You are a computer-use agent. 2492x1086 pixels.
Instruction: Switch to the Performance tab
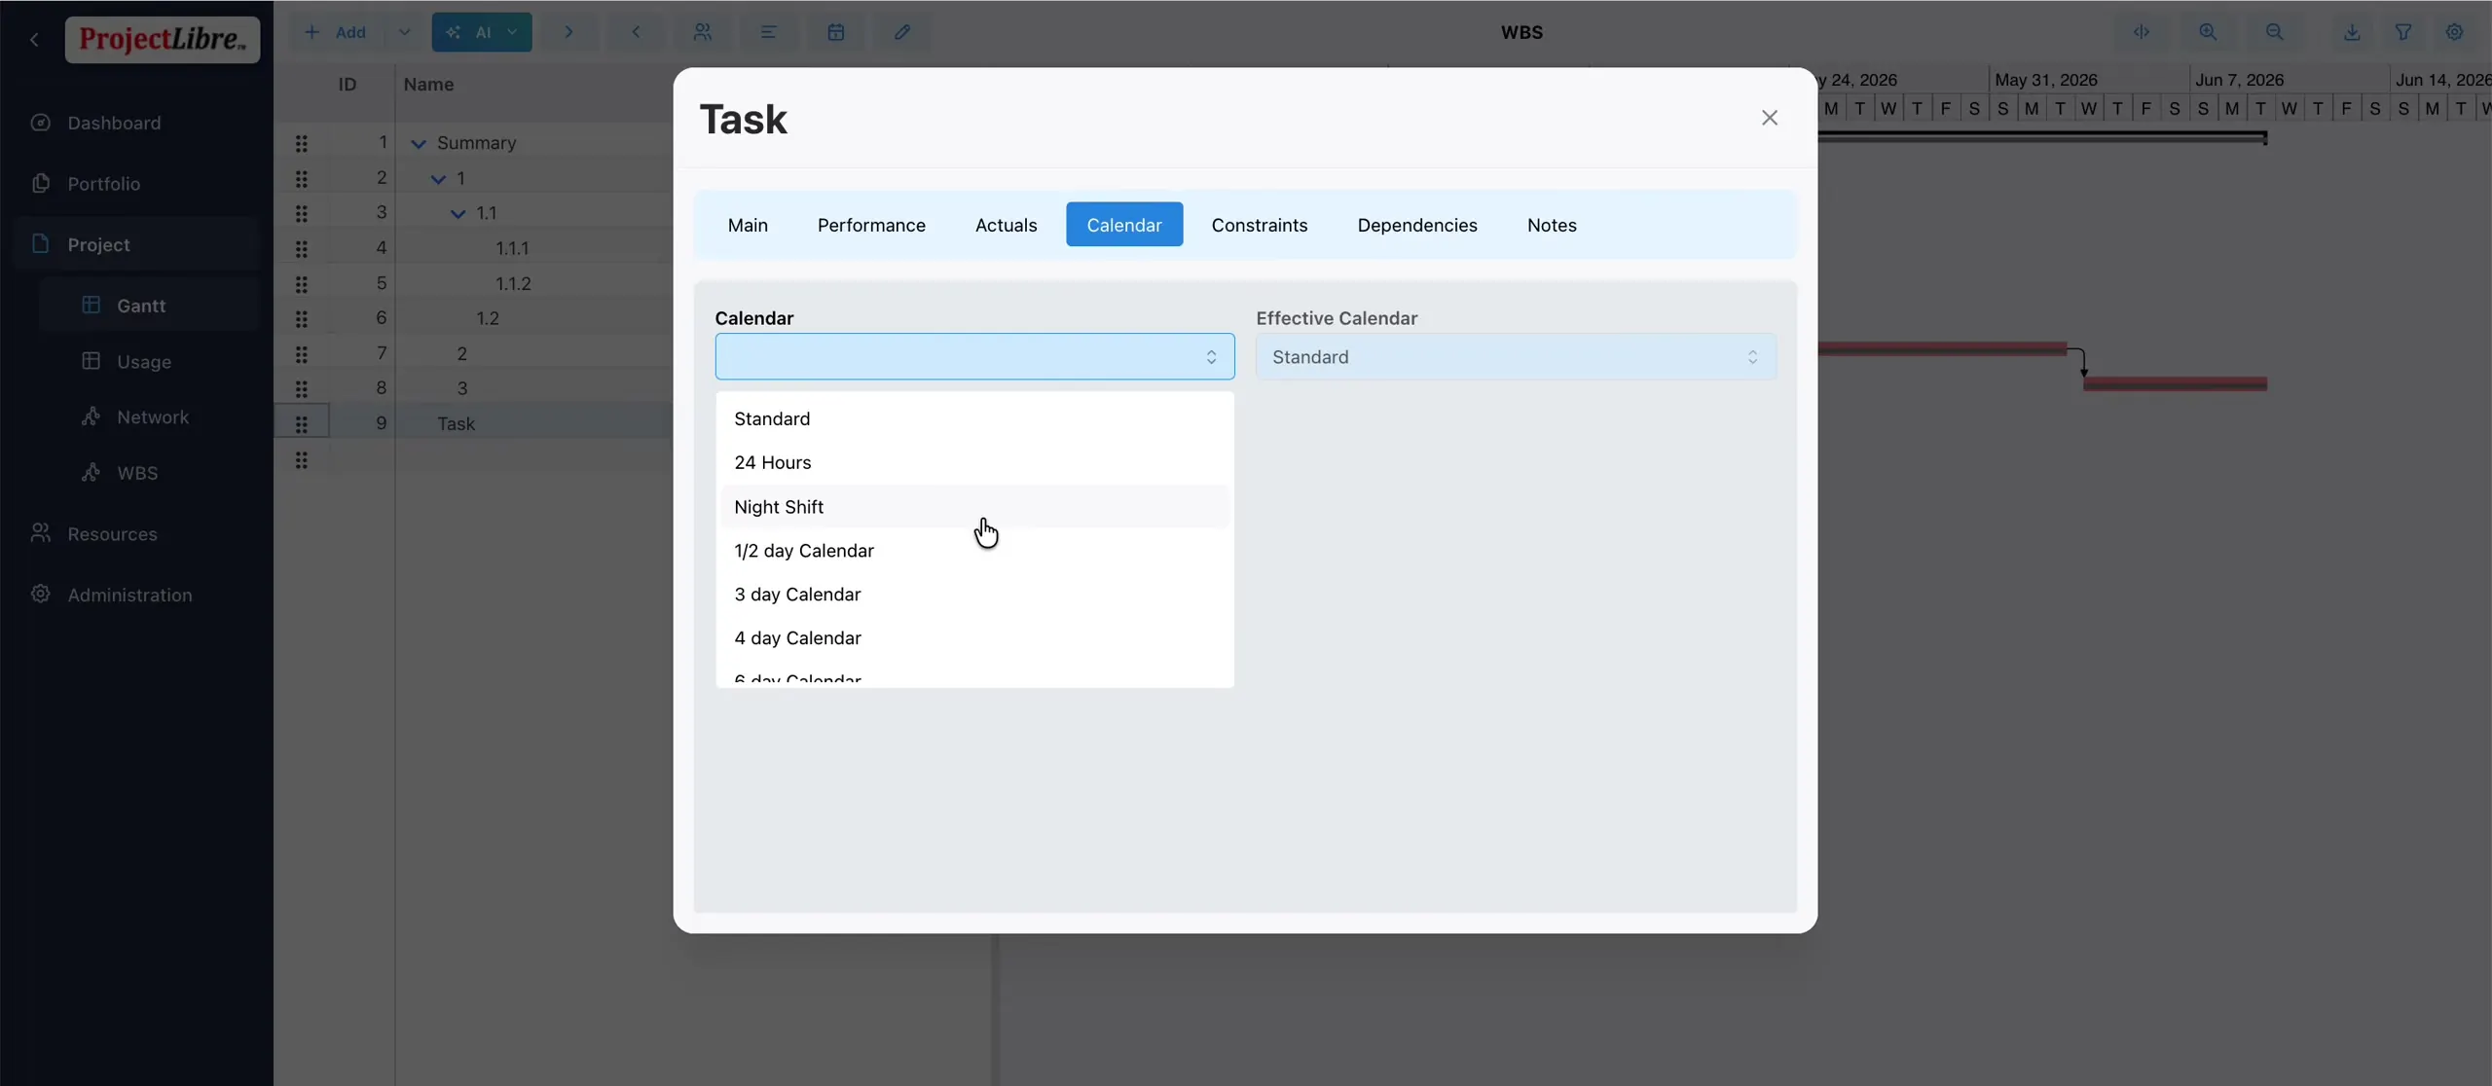(871, 225)
